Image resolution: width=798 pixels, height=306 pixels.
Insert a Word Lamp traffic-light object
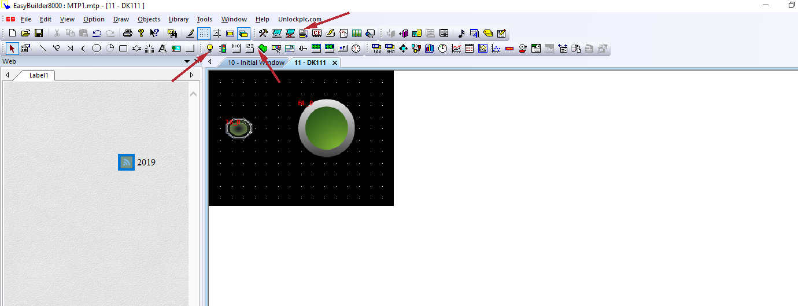[x=223, y=48]
